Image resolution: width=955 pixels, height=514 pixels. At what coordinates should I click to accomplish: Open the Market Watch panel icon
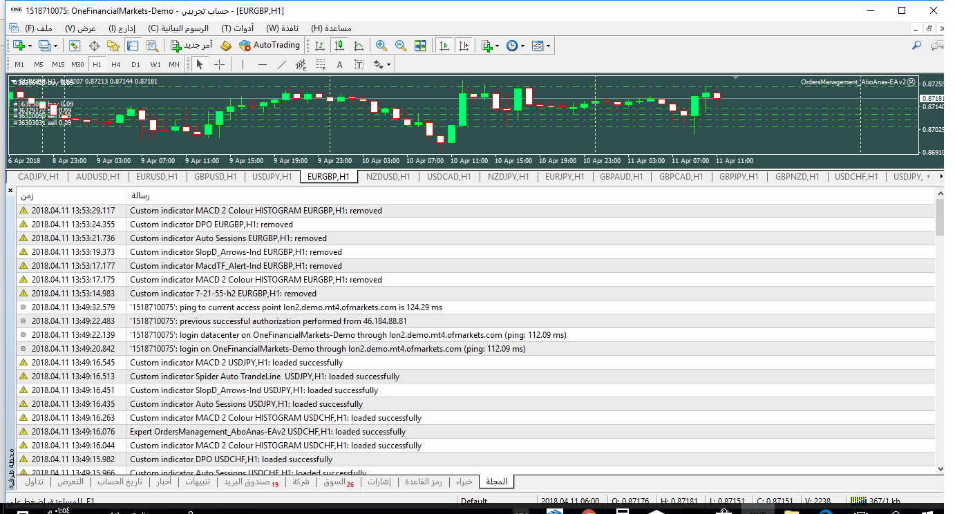pyautogui.click(x=75, y=46)
